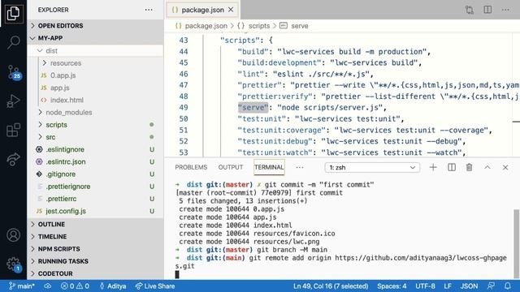Expand the node_modules folder
Image resolution: width=520 pixels, height=292 pixels.
[95, 112]
